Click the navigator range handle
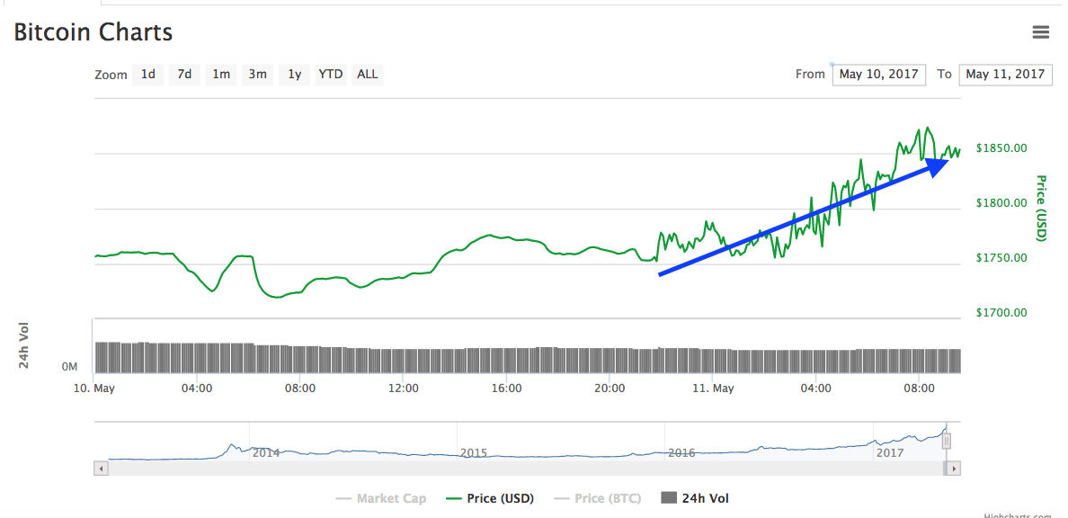The height and width of the screenshot is (518, 1068). tap(946, 442)
